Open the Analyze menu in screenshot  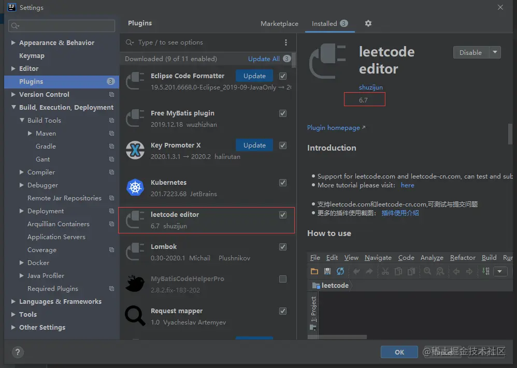pos(432,258)
